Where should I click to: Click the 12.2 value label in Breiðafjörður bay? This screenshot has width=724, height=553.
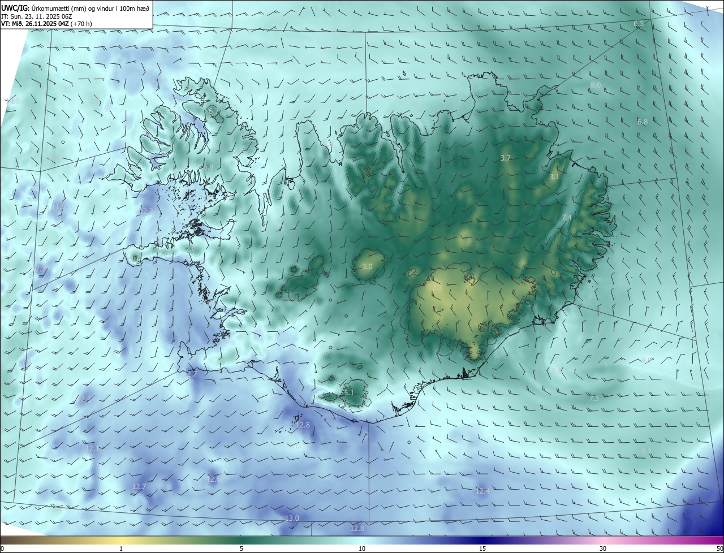click(x=146, y=211)
